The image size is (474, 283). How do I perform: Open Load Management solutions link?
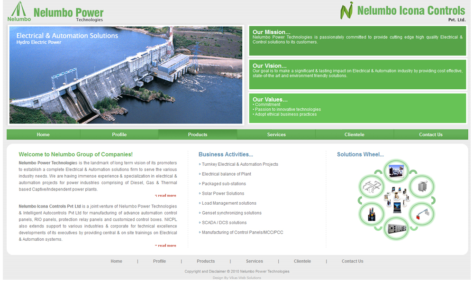[x=229, y=203]
